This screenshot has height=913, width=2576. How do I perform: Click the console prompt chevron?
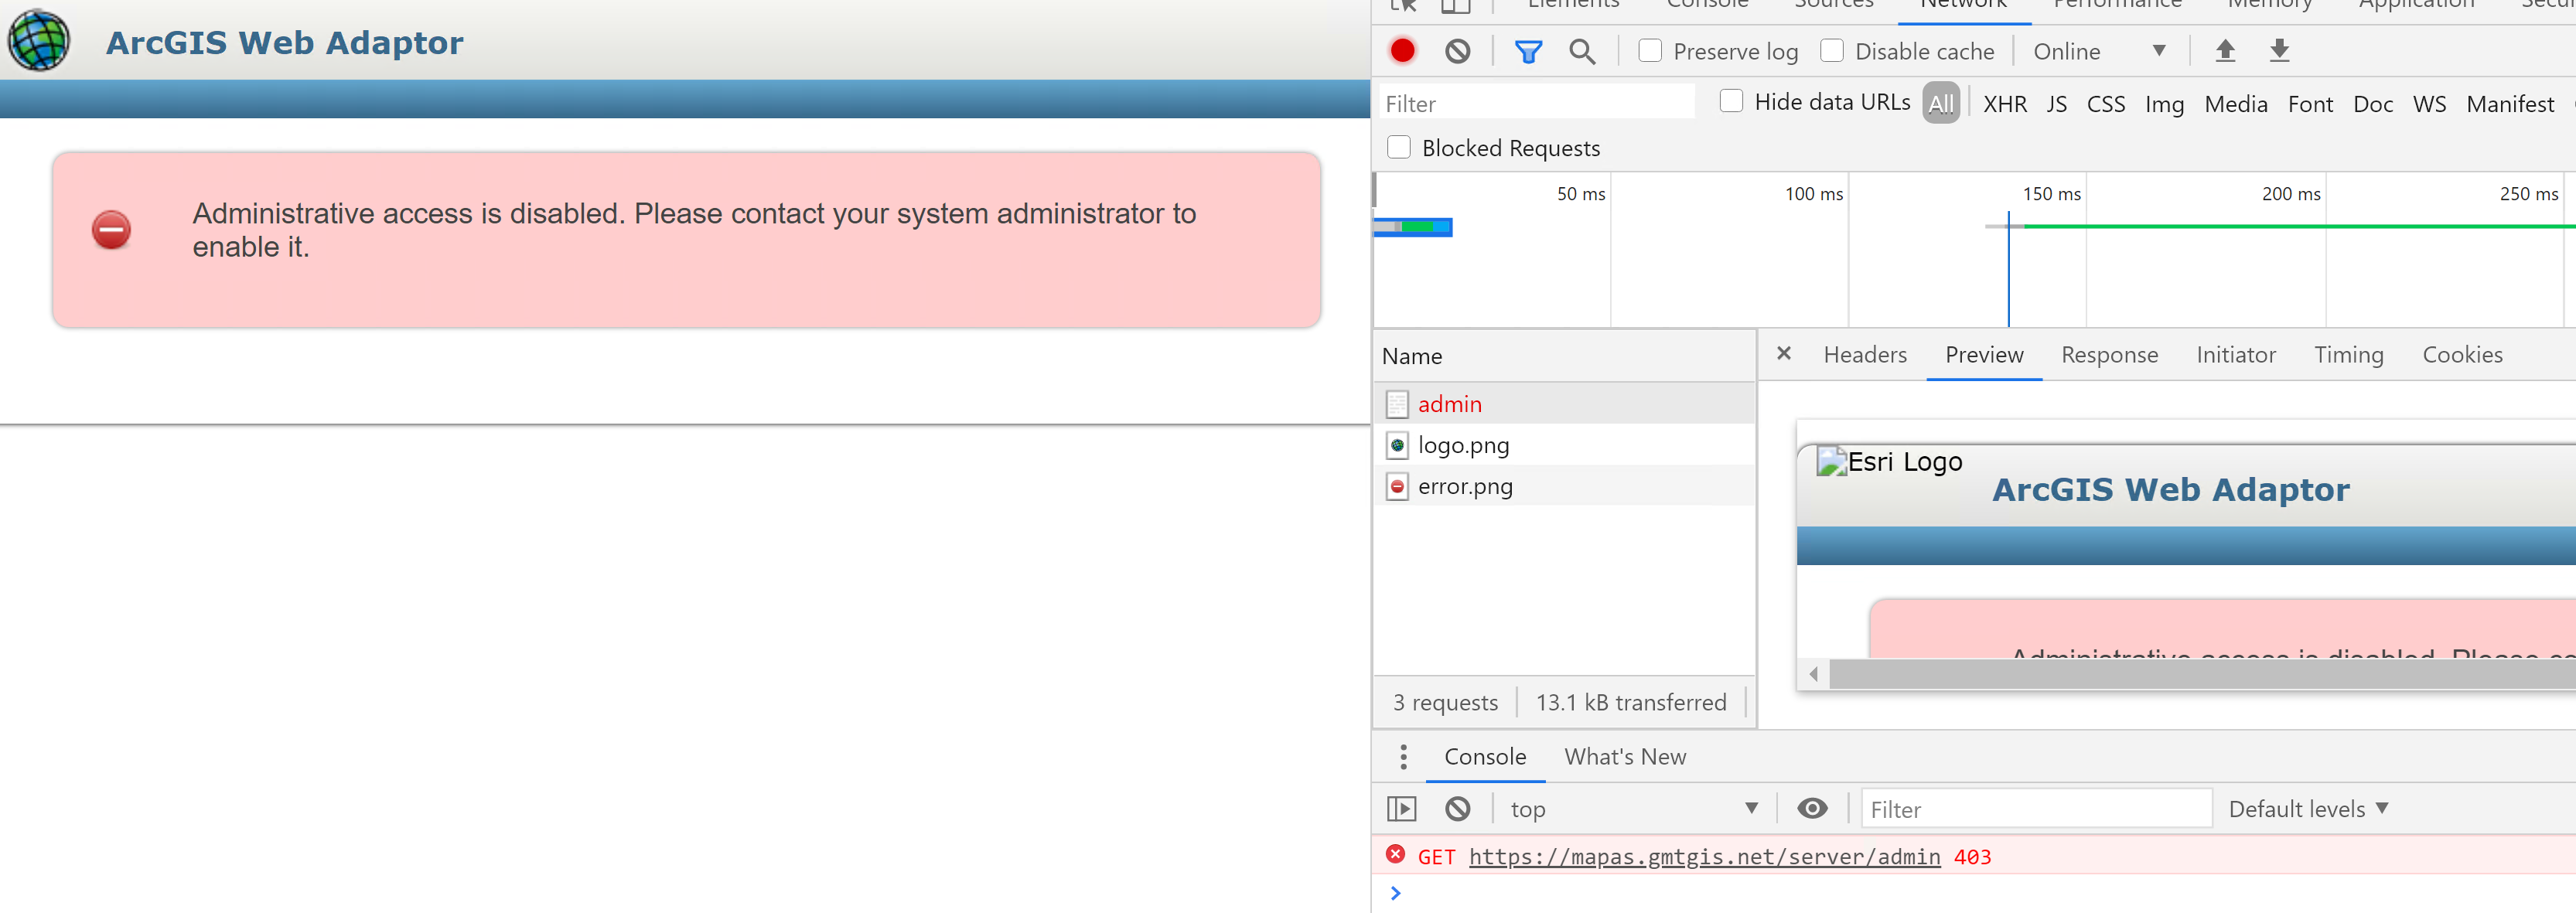click(x=1395, y=892)
